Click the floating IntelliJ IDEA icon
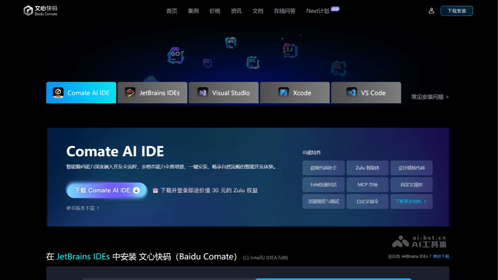 coord(289,50)
